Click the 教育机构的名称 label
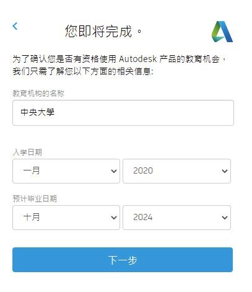 (38, 94)
